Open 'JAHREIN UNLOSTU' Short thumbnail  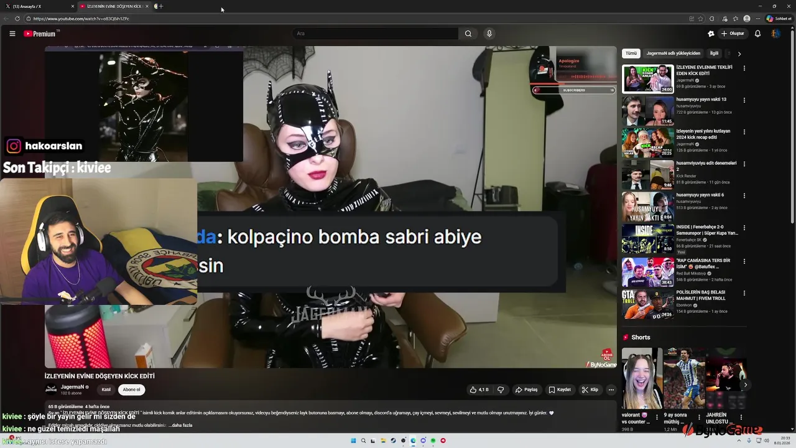(x=726, y=378)
